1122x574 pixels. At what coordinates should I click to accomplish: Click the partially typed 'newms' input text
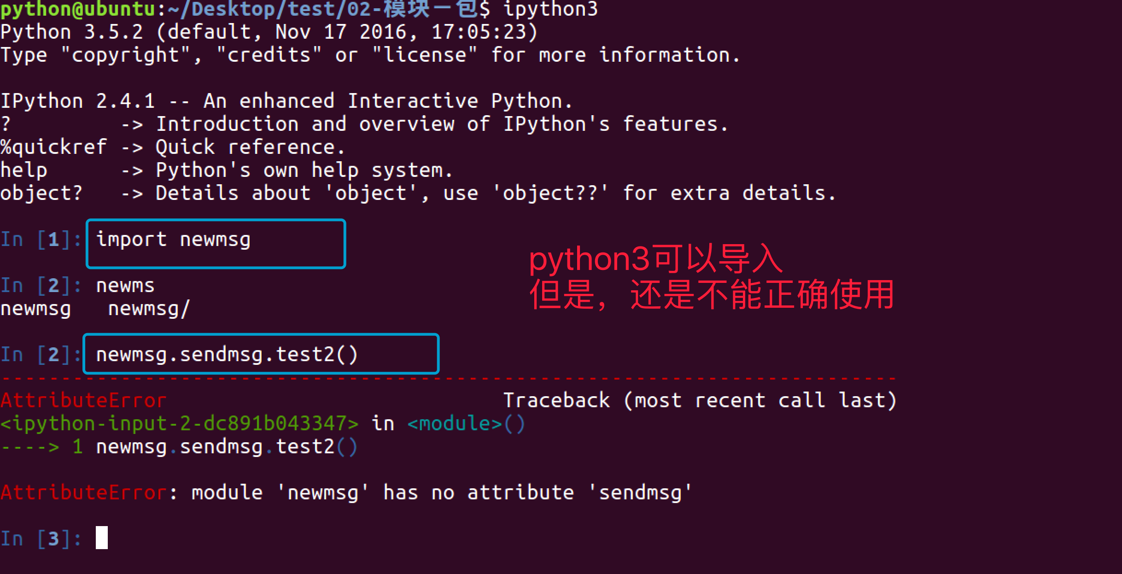coord(125,286)
